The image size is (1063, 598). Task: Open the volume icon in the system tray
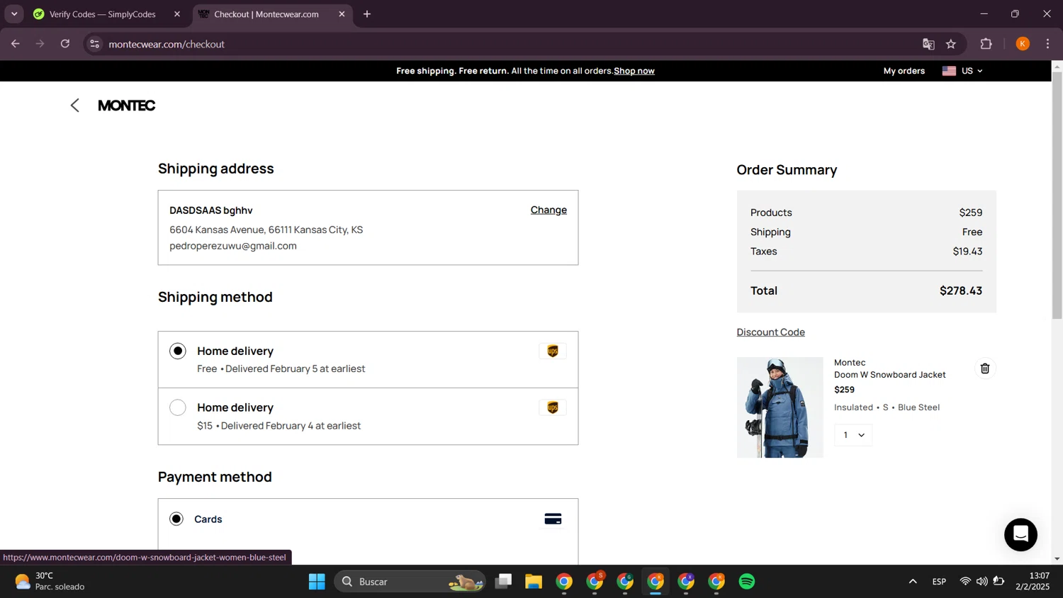982,582
